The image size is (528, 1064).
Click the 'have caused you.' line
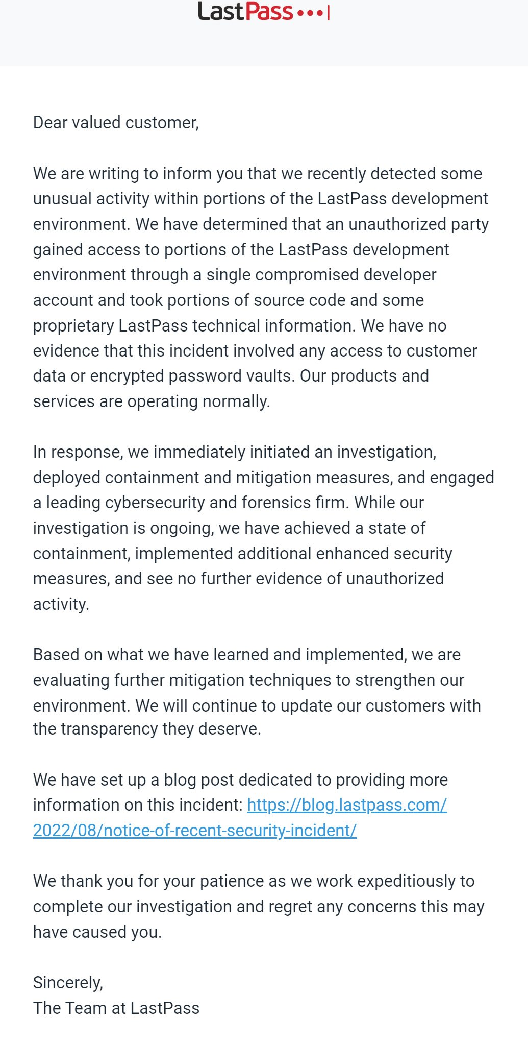[97, 932]
